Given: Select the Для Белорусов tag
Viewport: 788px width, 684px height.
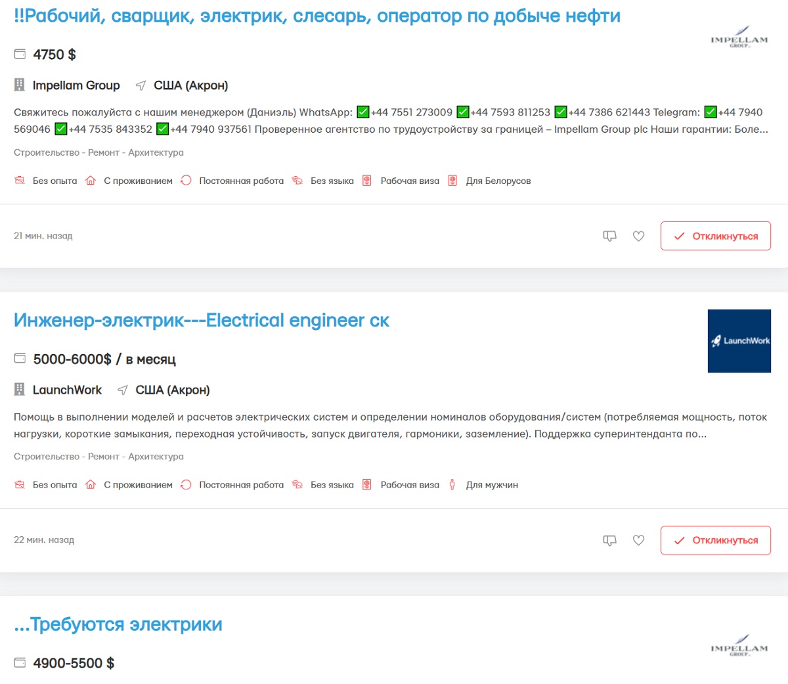Looking at the screenshot, I should (x=498, y=181).
